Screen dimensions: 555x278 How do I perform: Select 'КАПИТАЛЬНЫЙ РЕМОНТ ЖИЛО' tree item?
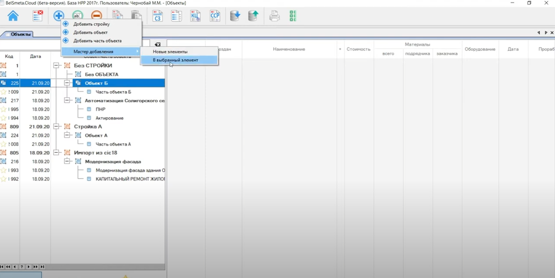130,179
